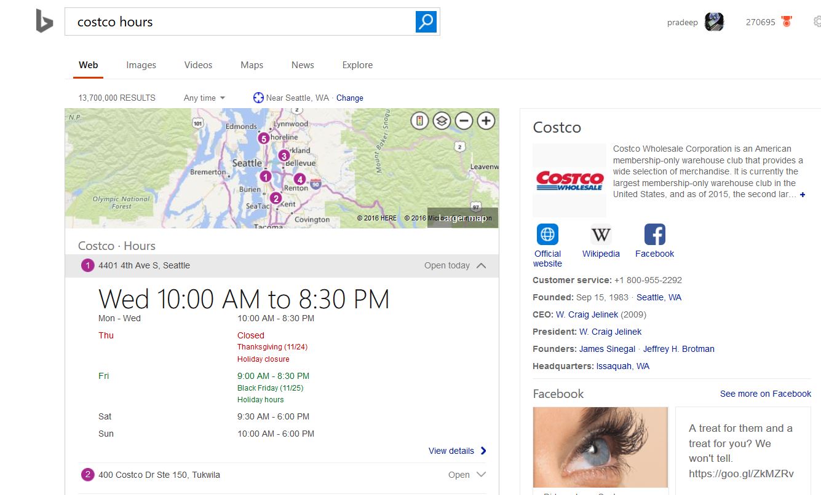Viewport: 821px width, 495px height.
Task: Click the Facebook f icon
Action: pyautogui.click(x=654, y=235)
